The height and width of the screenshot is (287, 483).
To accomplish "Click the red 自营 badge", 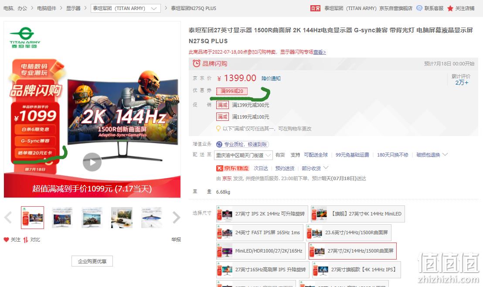I will (x=316, y=8).
